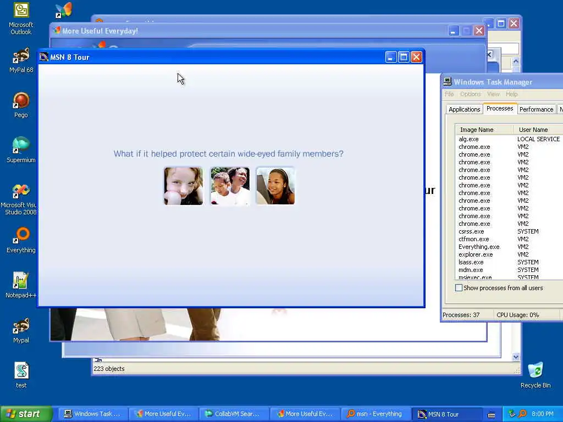This screenshot has height=422, width=563.
Task: Open Task Manager View menu
Action: (x=493, y=94)
